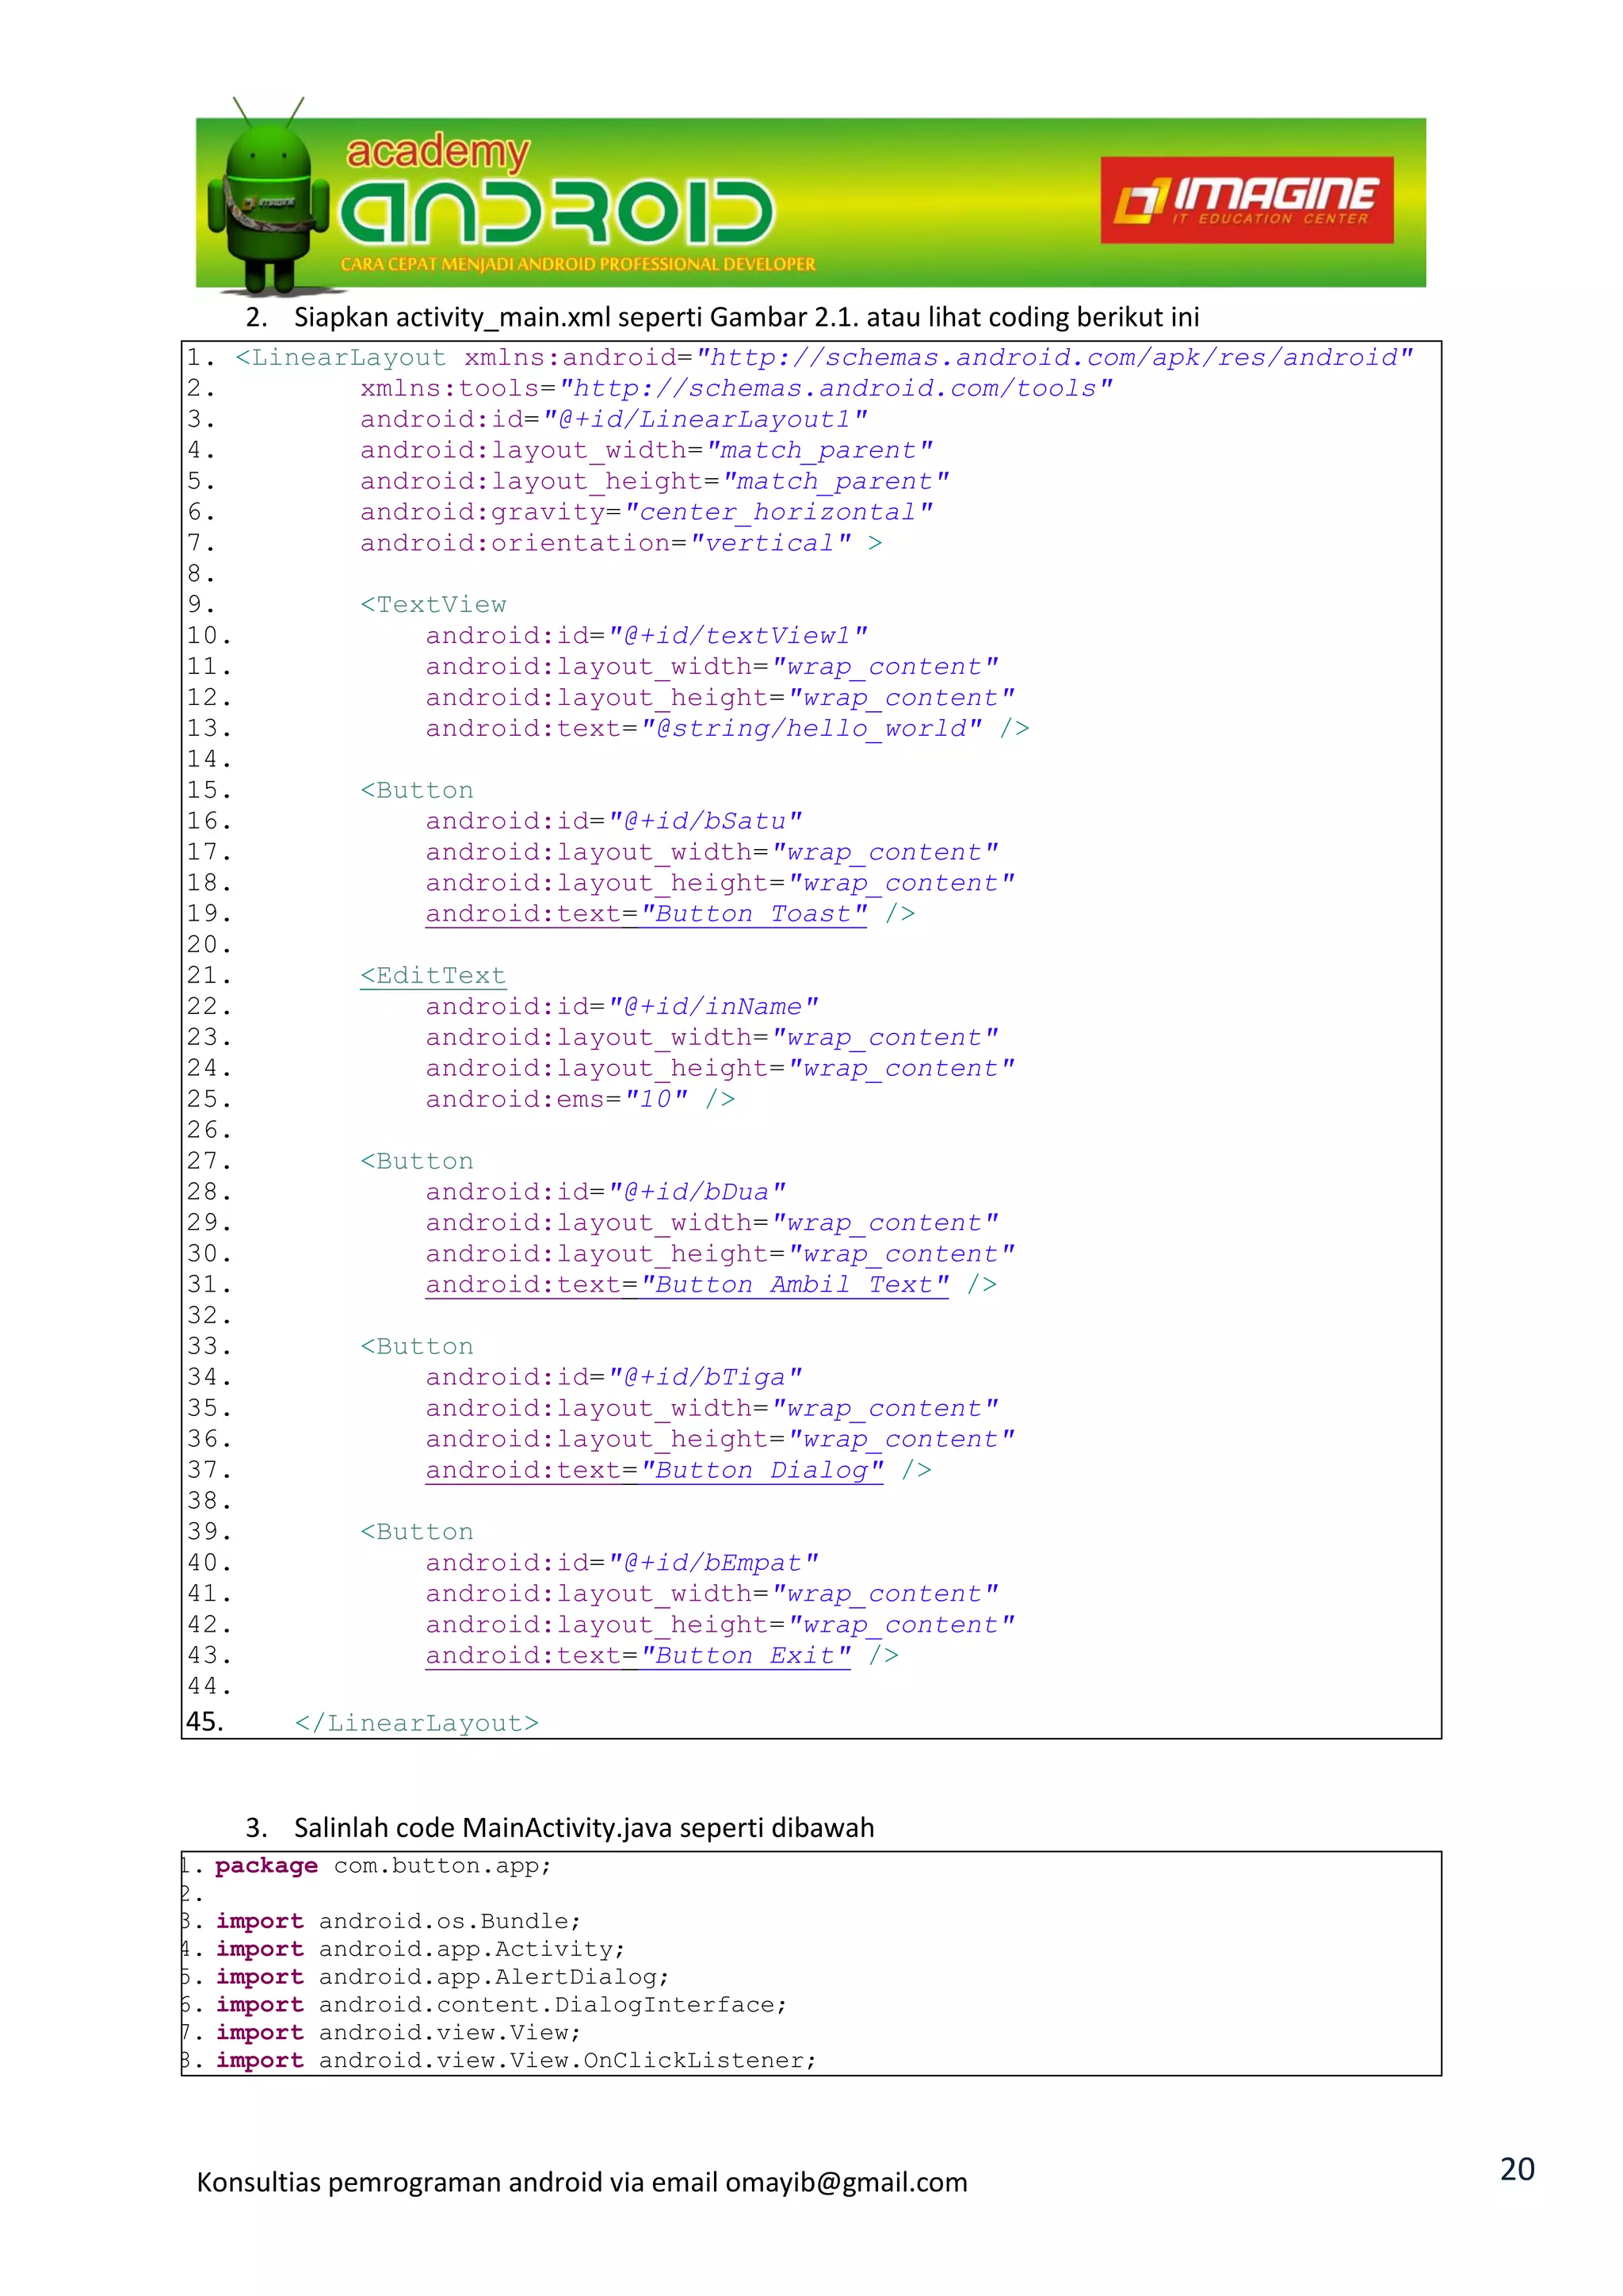Click the LinearLayout opening tag line
The width and height of the screenshot is (1623, 2296).
tap(824, 357)
